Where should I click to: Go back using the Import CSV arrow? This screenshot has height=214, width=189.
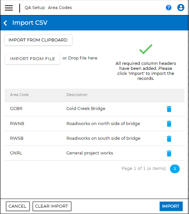(5, 23)
